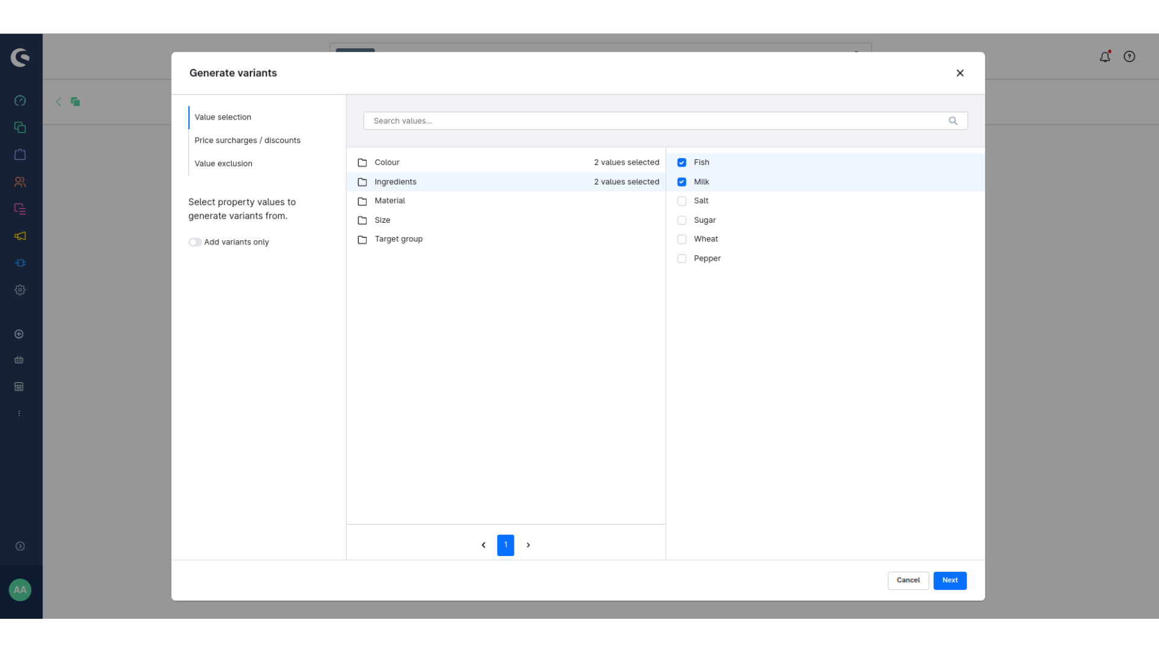This screenshot has width=1159, height=652.
Task: Open the Settings gear icon in sidebar
Action: pyautogui.click(x=20, y=290)
